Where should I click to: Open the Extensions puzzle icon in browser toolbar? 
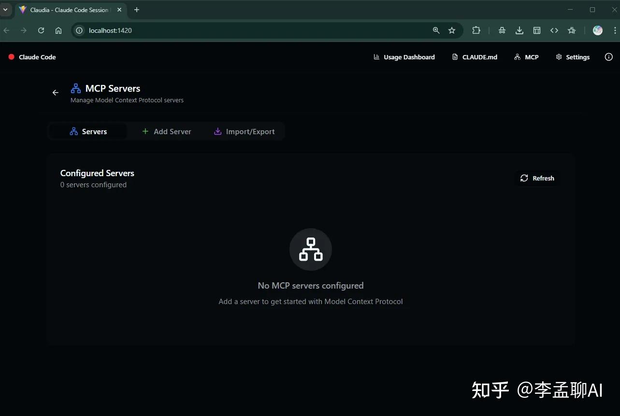pos(476,30)
